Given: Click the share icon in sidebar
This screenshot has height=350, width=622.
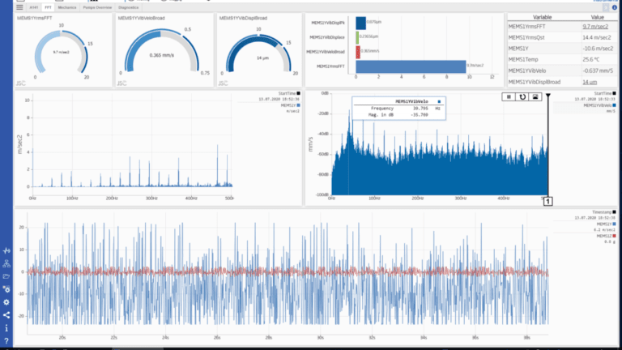Looking at the screenshot, I should pos(6,315).
